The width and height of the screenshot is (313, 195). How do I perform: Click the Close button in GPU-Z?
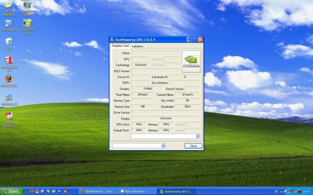[193, 146]
